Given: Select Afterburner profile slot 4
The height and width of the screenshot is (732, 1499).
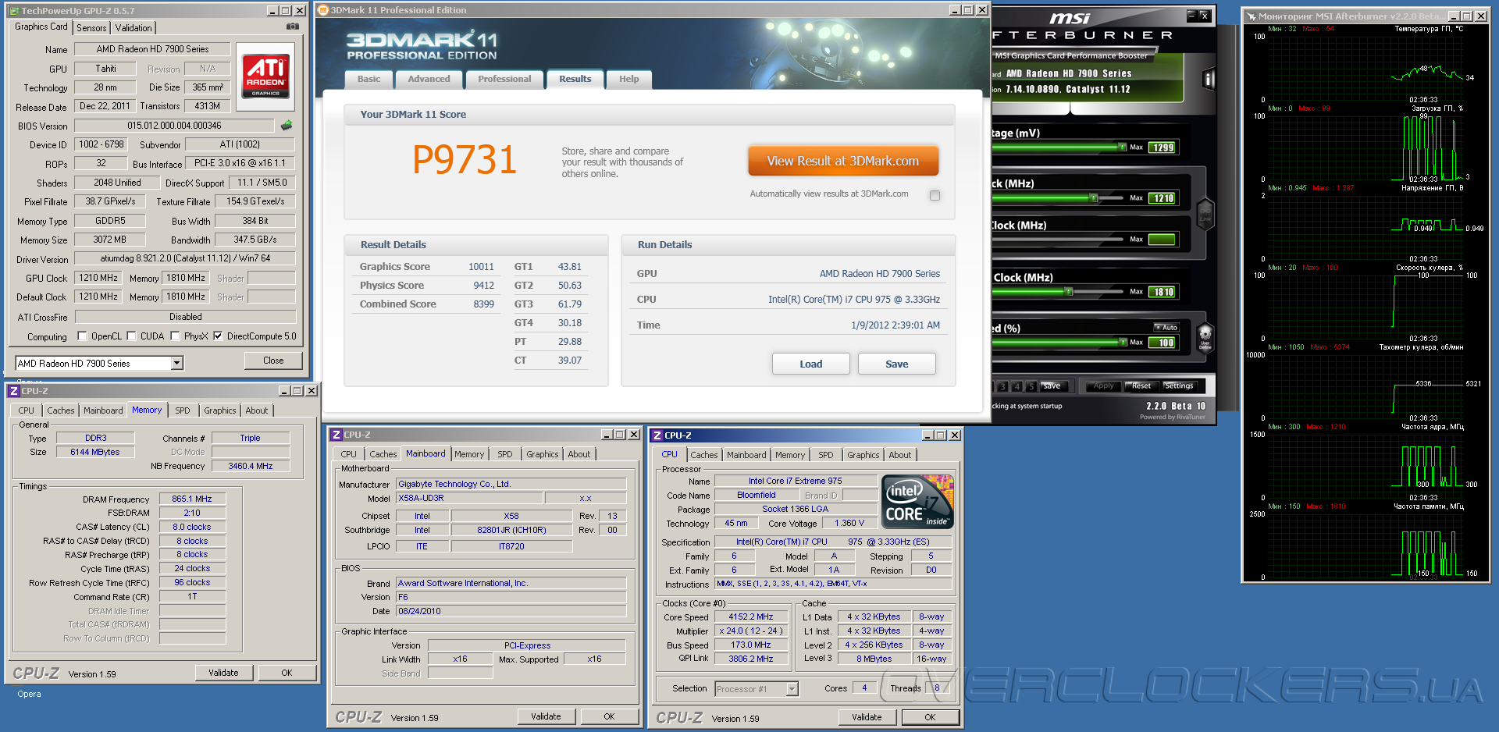Looking at the screenshot, I should click(x=1017, y=386).
